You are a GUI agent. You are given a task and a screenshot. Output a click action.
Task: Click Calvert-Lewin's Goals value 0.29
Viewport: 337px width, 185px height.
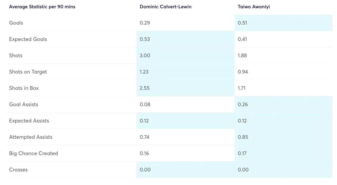click(x=145, y=23)
